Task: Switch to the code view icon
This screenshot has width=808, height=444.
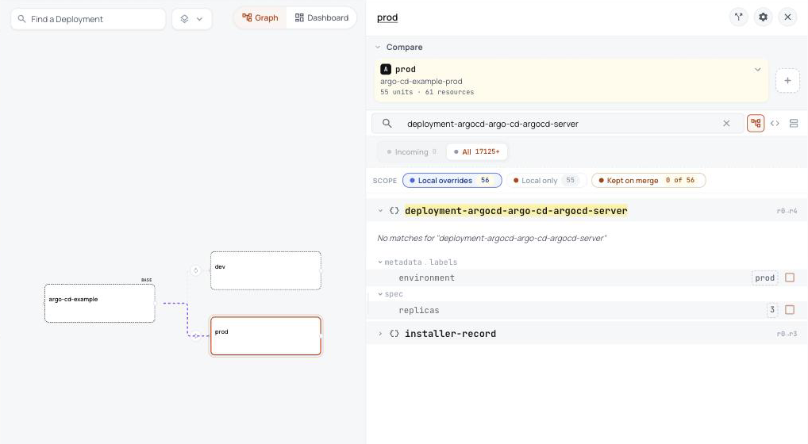Action: pos(775,124)
